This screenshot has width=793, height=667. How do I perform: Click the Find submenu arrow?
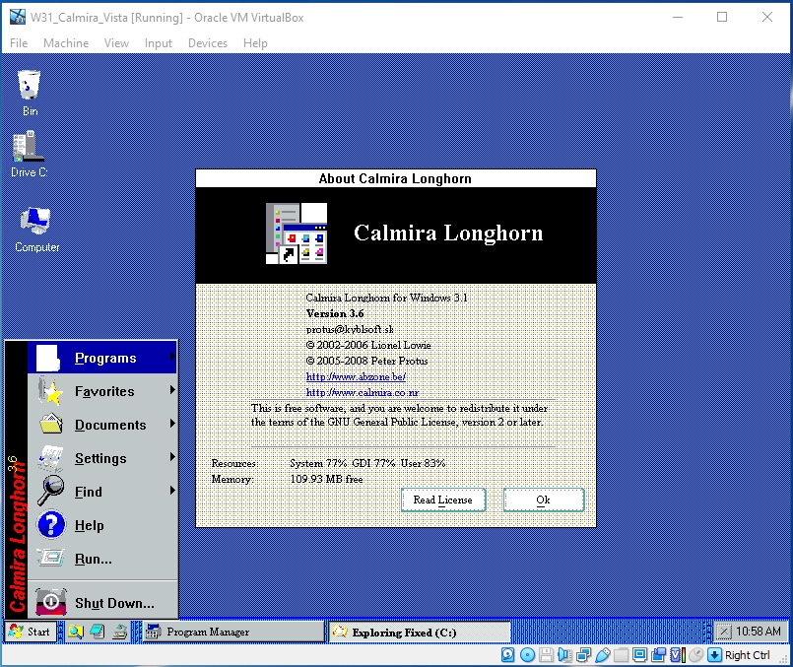click(x=172, y=490)
